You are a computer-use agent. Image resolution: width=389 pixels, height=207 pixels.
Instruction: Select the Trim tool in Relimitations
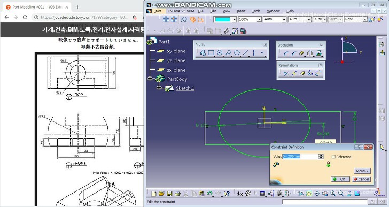pyautogui.click(x=286, y=73)
